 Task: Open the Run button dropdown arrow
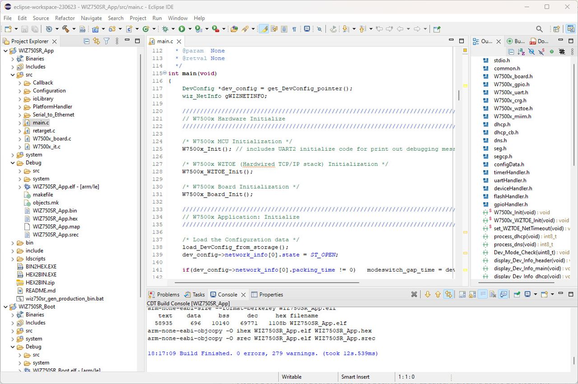coord(189,29)
